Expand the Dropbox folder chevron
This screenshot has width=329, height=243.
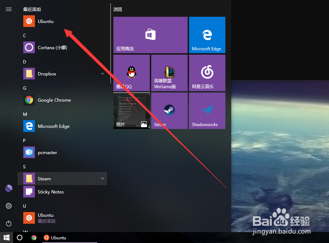pos(103,74)
